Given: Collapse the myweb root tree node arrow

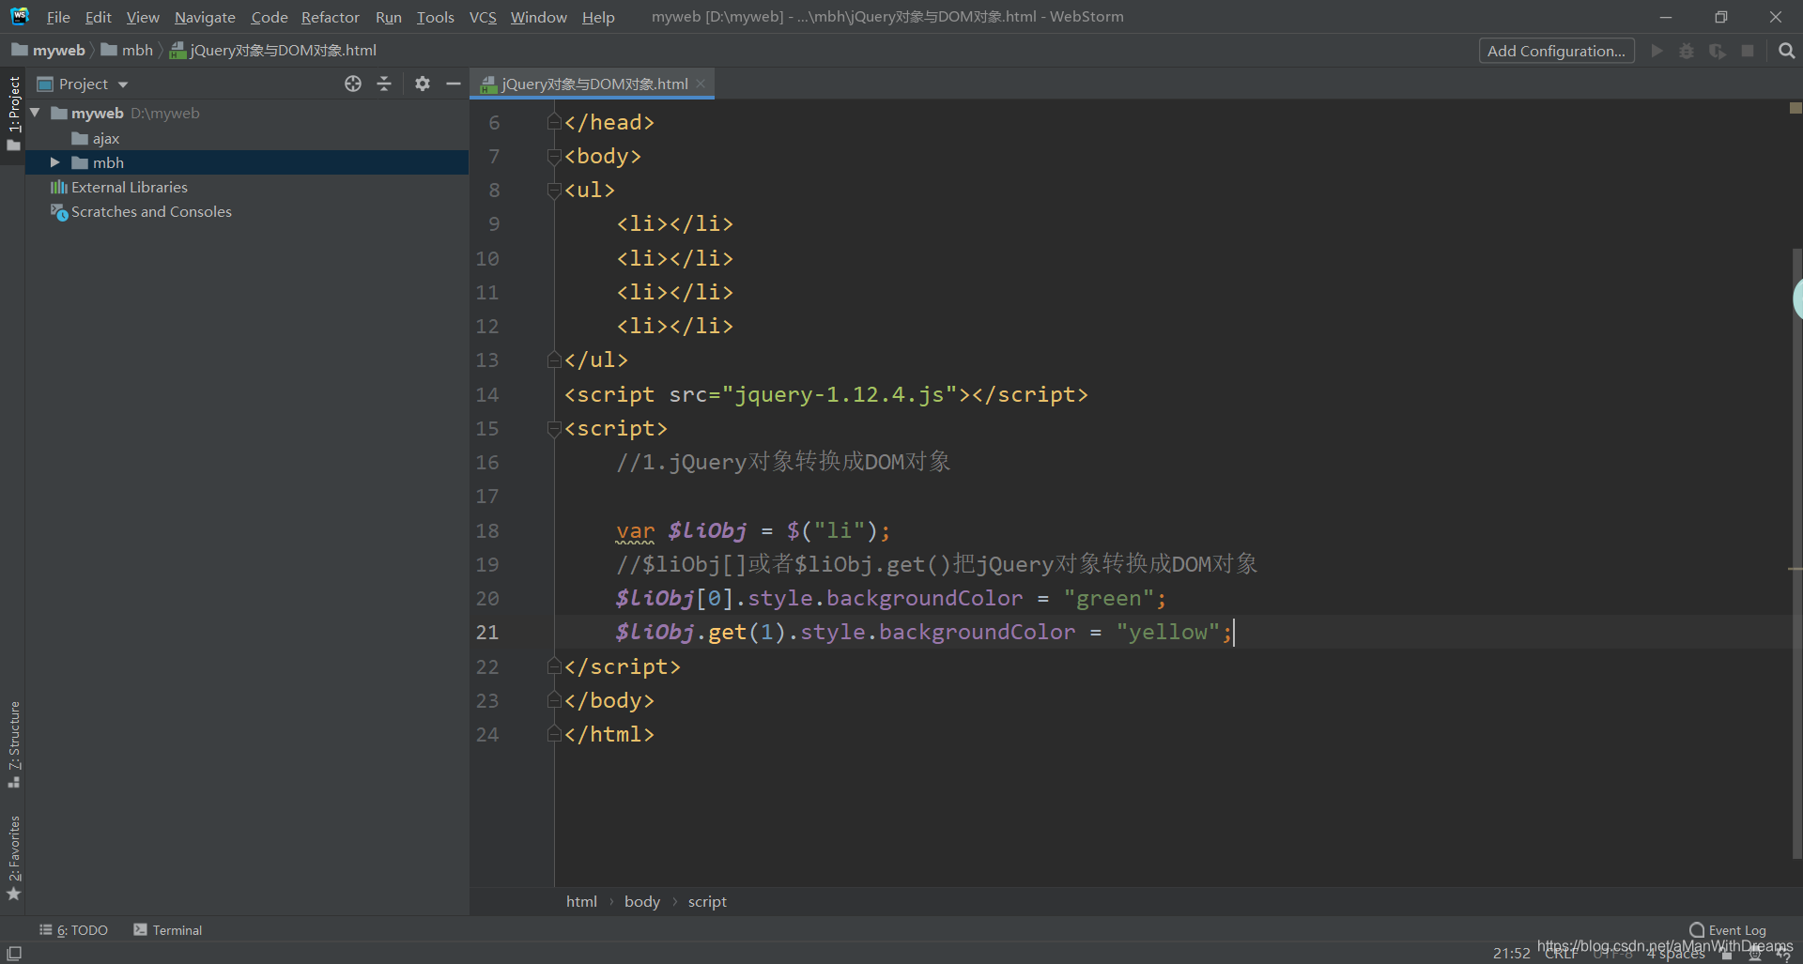Looking at the screenshot, I should tap(36, 113).
